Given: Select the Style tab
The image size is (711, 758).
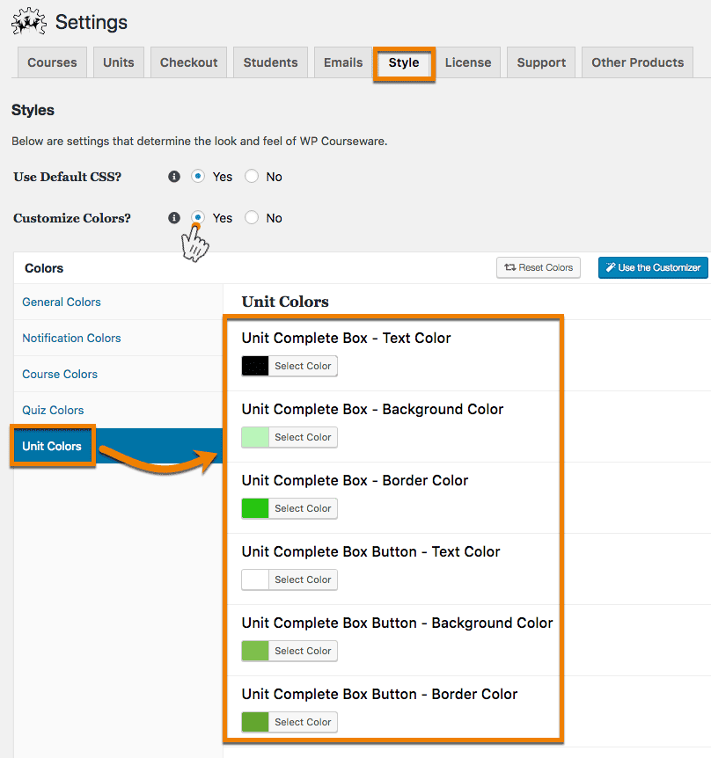Looking at the screenshot, I should [404, 62].
